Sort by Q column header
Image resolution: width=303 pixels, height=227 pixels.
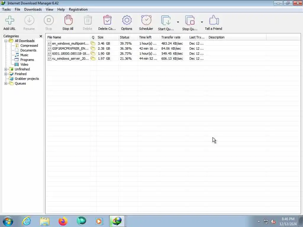(x=93, y=37)
